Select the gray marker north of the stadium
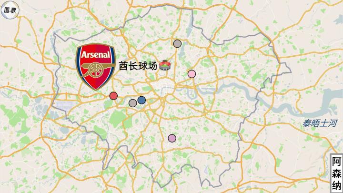This screenshot has width=343, height=193. (x=177, y=44)
